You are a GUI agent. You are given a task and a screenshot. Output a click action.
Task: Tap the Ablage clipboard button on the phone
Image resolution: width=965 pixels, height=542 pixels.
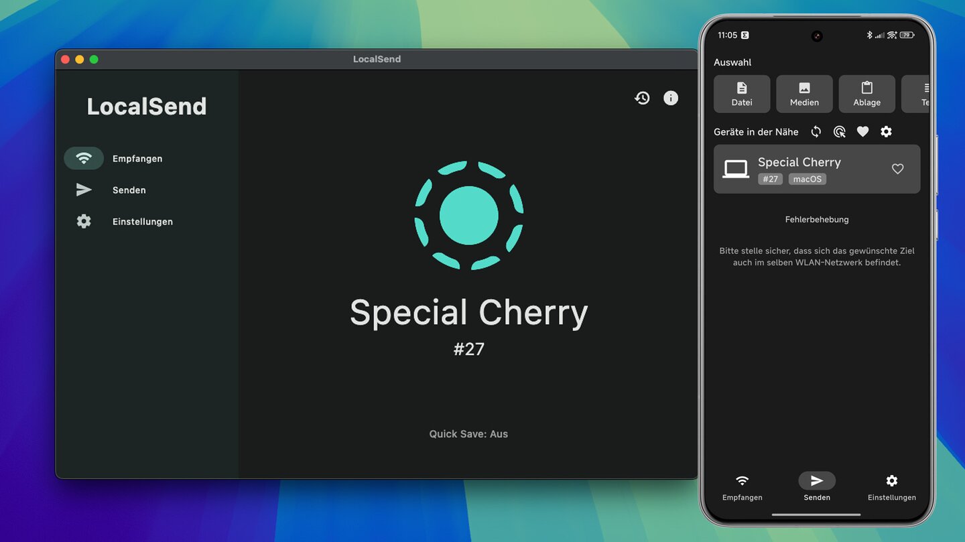pyautogui.click(x=866, y=94)
